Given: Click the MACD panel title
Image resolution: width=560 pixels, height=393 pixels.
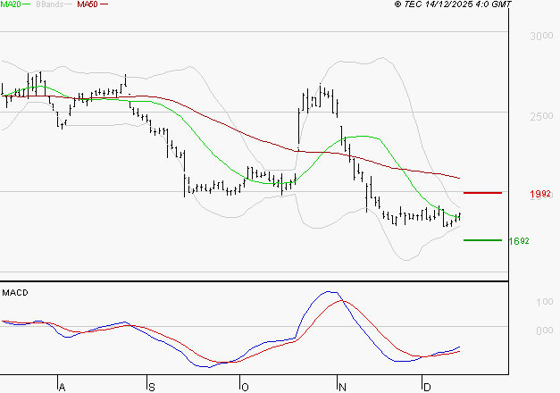Looking at the screenshot, I should (x=15, y=292).
